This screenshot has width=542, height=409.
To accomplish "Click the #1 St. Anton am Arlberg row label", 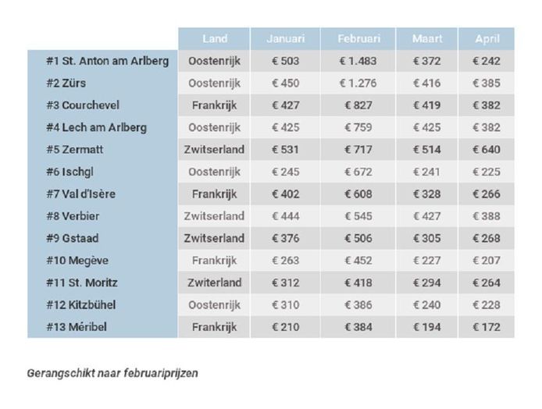I will [x=107, y=61].
